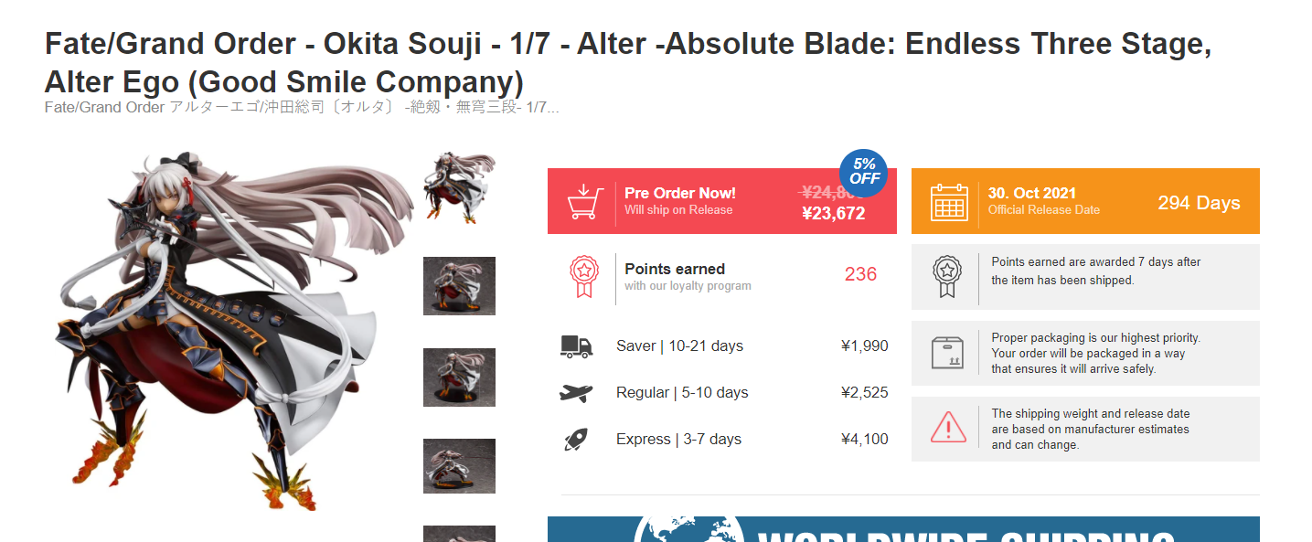The width and height of the screenshot is (1312, 542).
Task: View the second product thumbnail
Action: 459,286
